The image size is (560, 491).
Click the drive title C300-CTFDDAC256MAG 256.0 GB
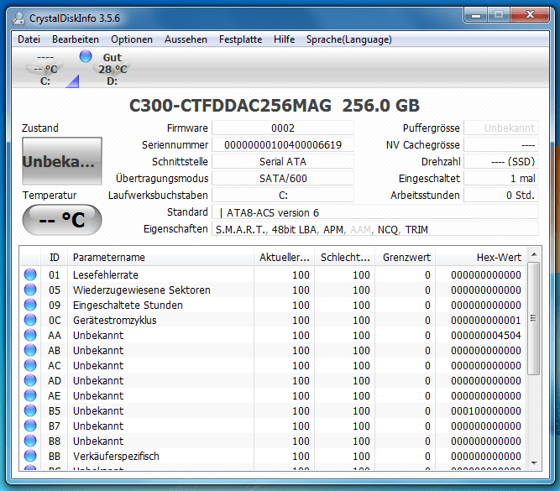pos(274,106)
